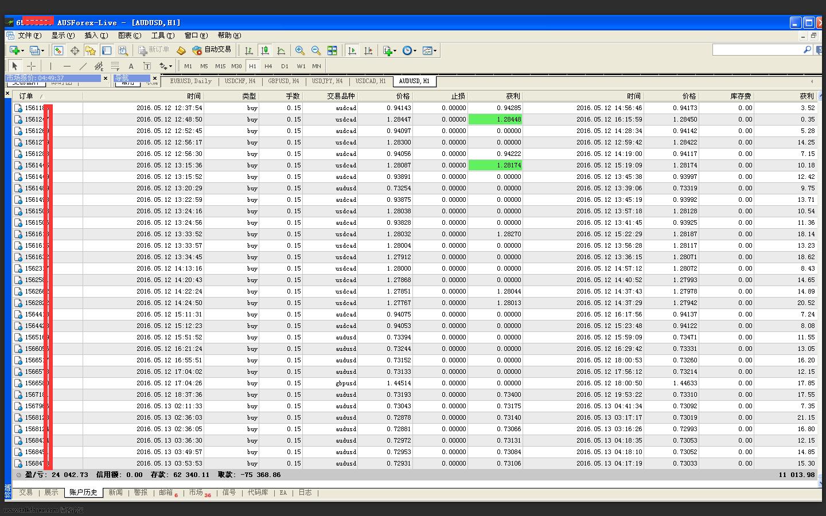Set timeframe to M1
This screenshot has width=826, height=516.
click(x=188, y=66)
